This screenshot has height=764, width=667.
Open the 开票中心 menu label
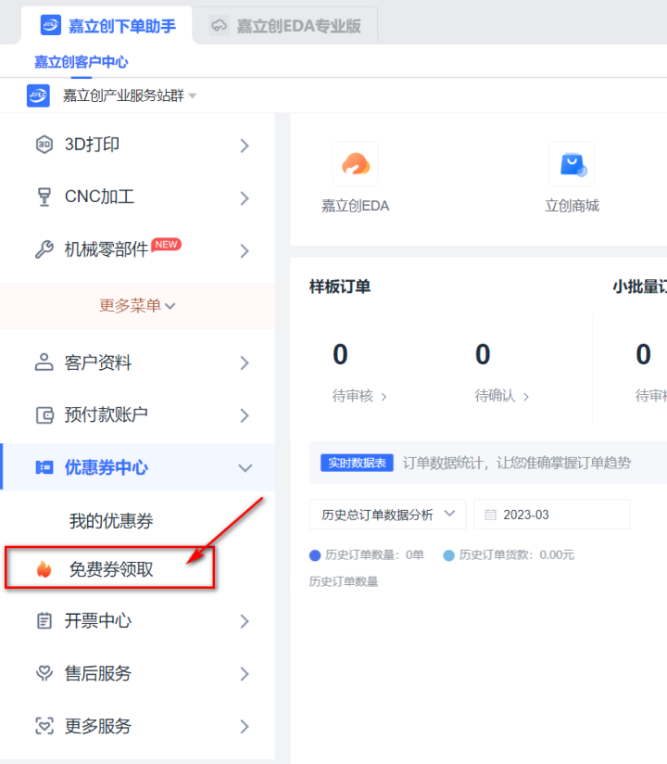pyautogui.click(x=98, y=621)
